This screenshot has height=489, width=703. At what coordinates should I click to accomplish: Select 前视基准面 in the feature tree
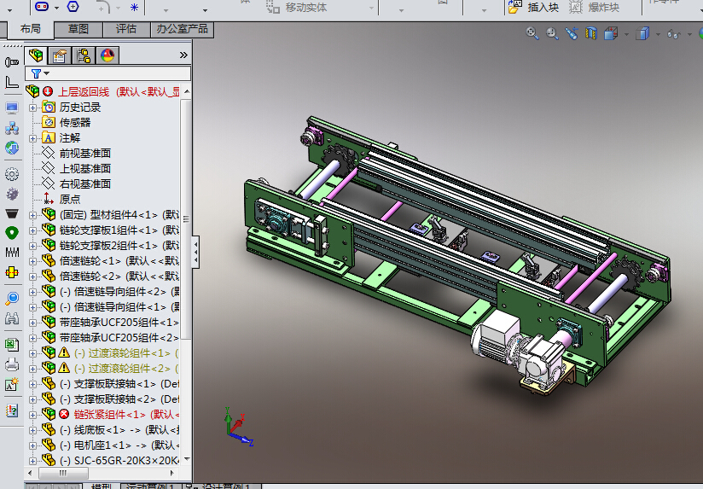(x=84, y=154)
